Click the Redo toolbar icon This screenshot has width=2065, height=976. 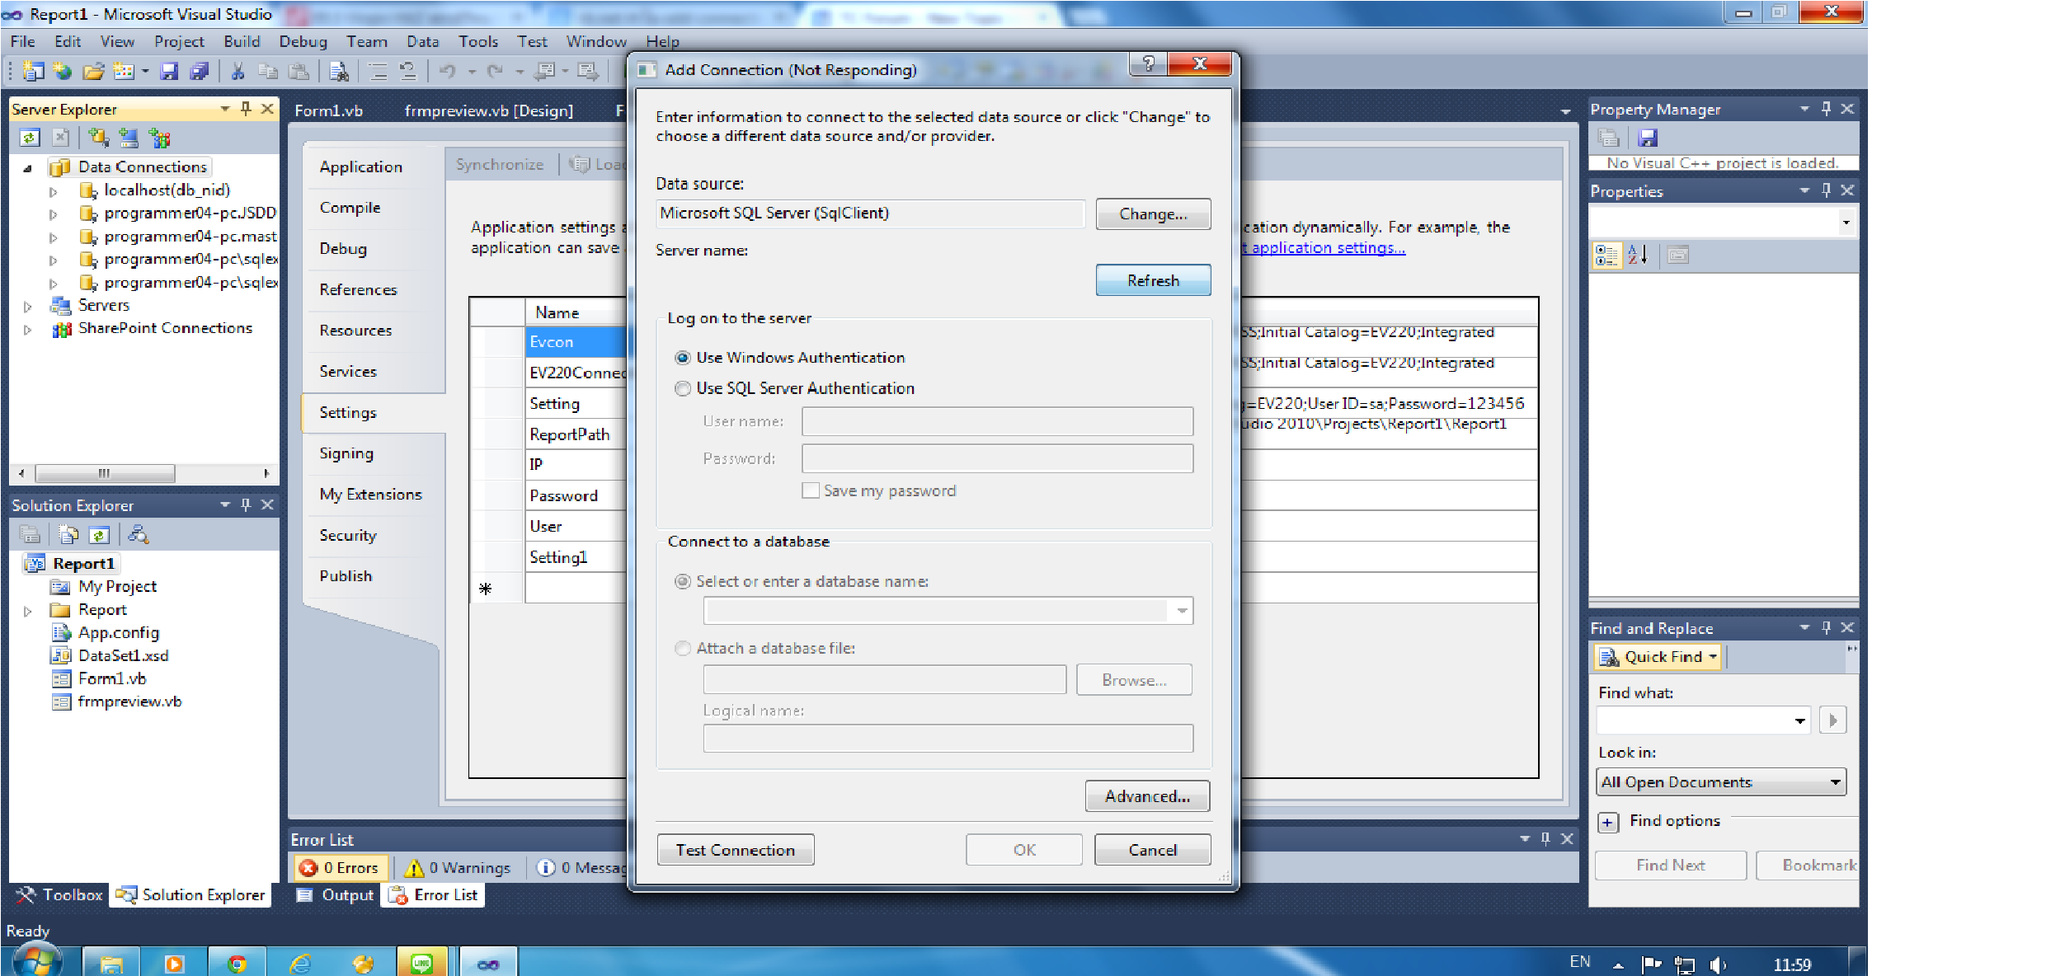495,72
